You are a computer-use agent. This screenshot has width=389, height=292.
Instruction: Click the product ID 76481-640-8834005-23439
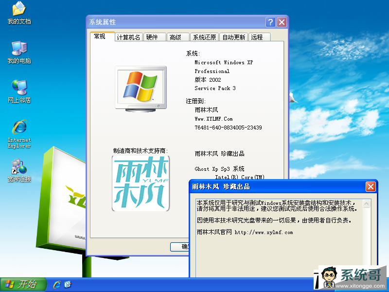pyautogui.click(x=228, y=128)
